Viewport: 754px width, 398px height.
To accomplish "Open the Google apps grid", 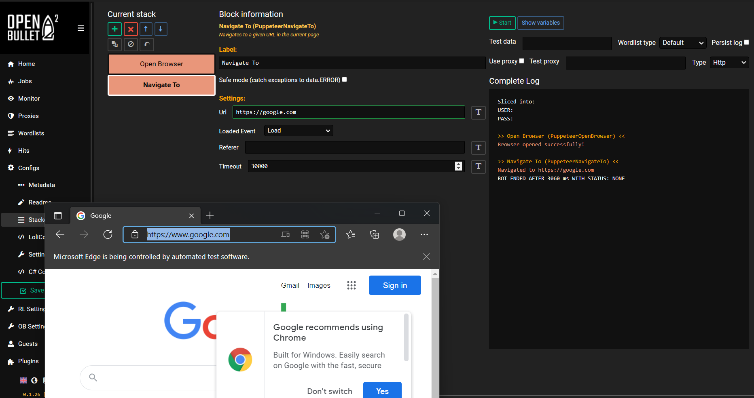I will click(x=352, y=285).
